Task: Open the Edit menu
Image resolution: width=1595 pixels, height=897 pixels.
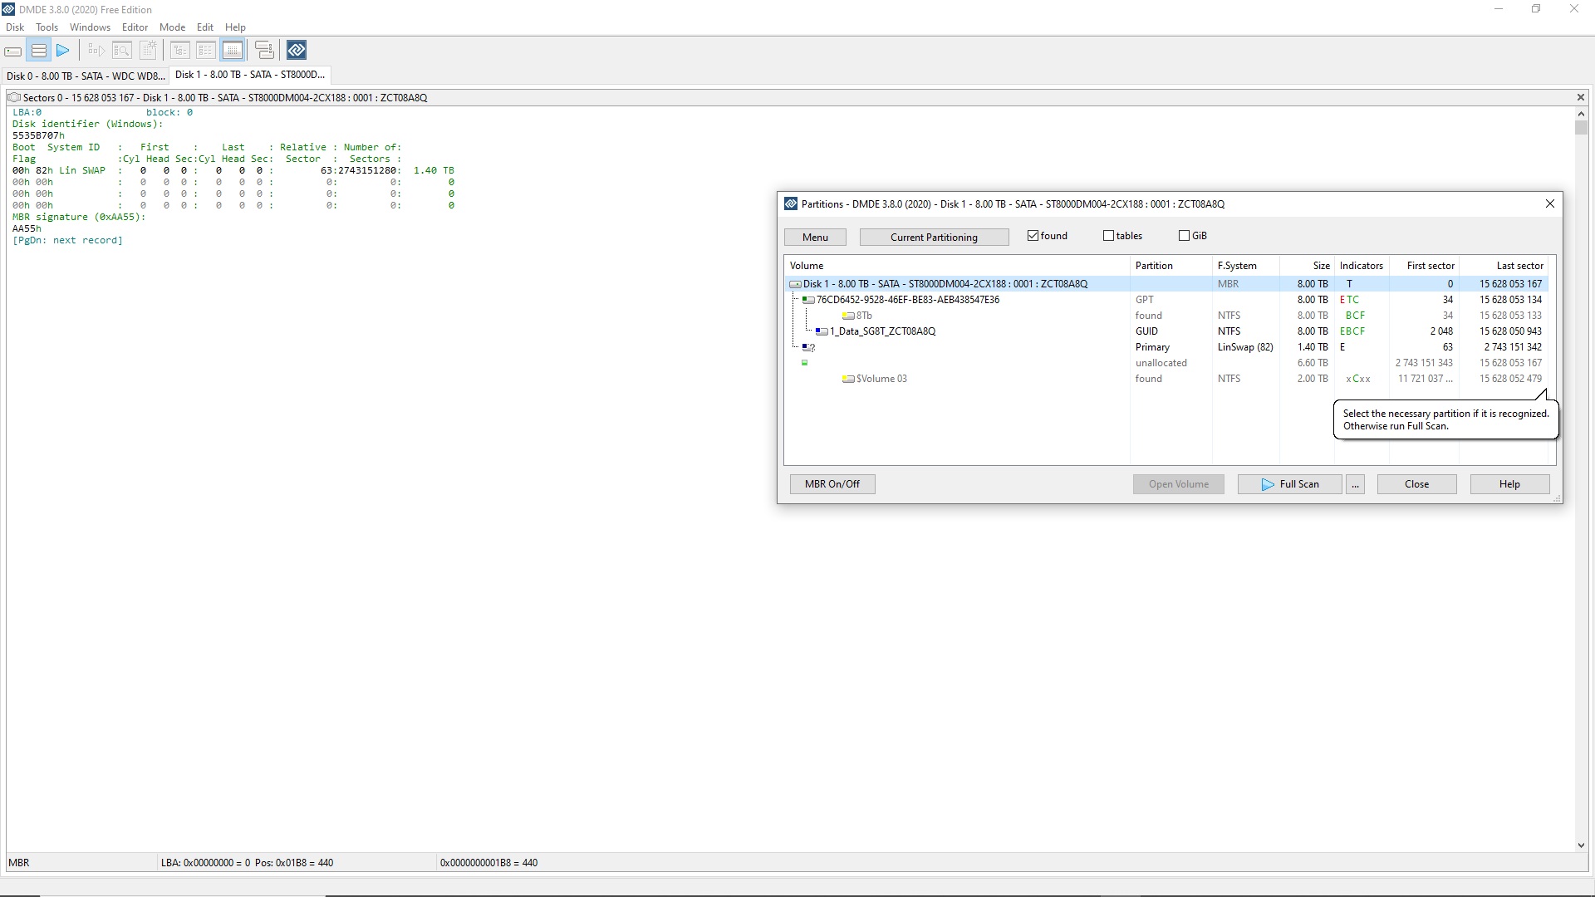Action: (x=205, y=27)
